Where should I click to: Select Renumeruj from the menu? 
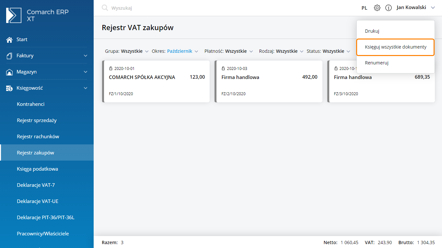(377, 63)
